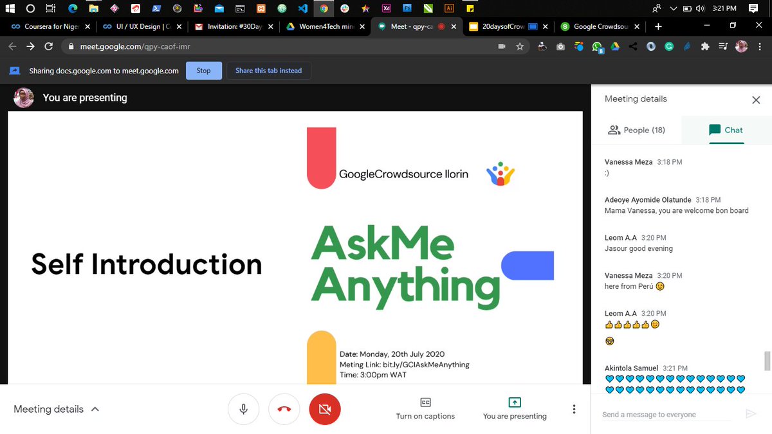Open the Chrome profile avatar
The height and width of the screenshot is (434, 772).
pos(742,47)
